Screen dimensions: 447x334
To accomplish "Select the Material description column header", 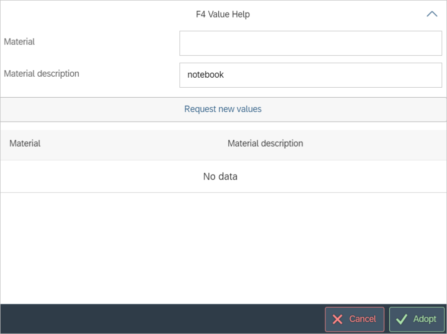I will 265,144.
